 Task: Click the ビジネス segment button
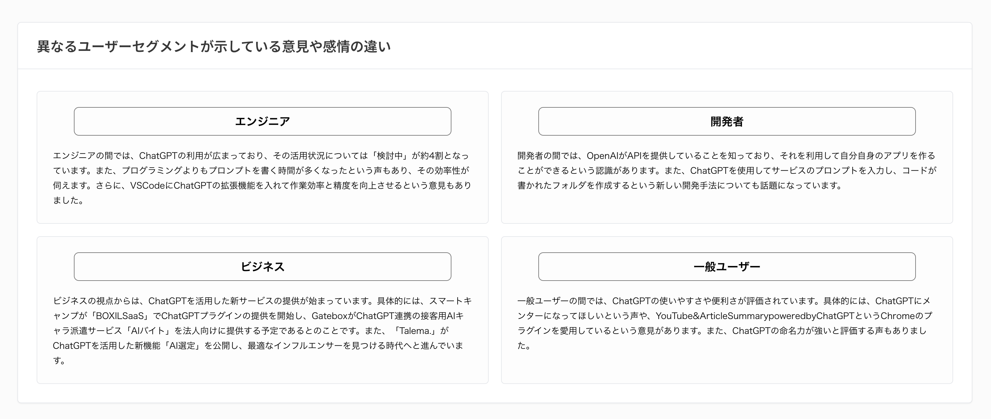pos(262,266)
